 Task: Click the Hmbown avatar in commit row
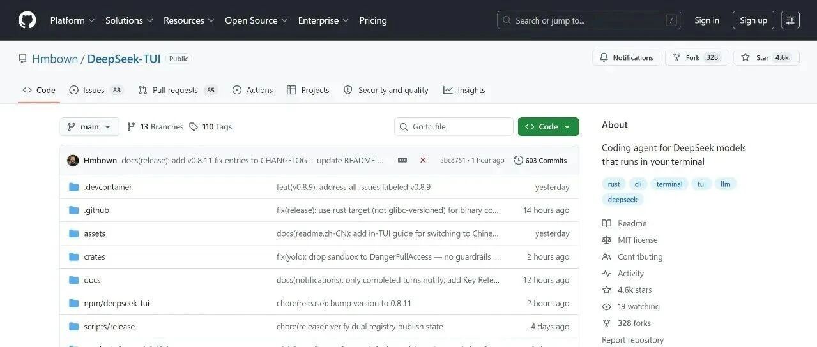(x=73, y=160)
